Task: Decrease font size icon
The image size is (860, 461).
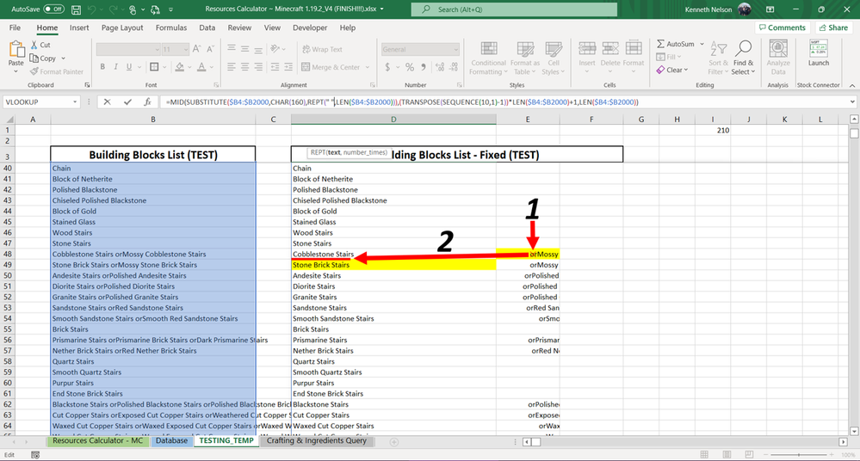Action: coord(210,49)
